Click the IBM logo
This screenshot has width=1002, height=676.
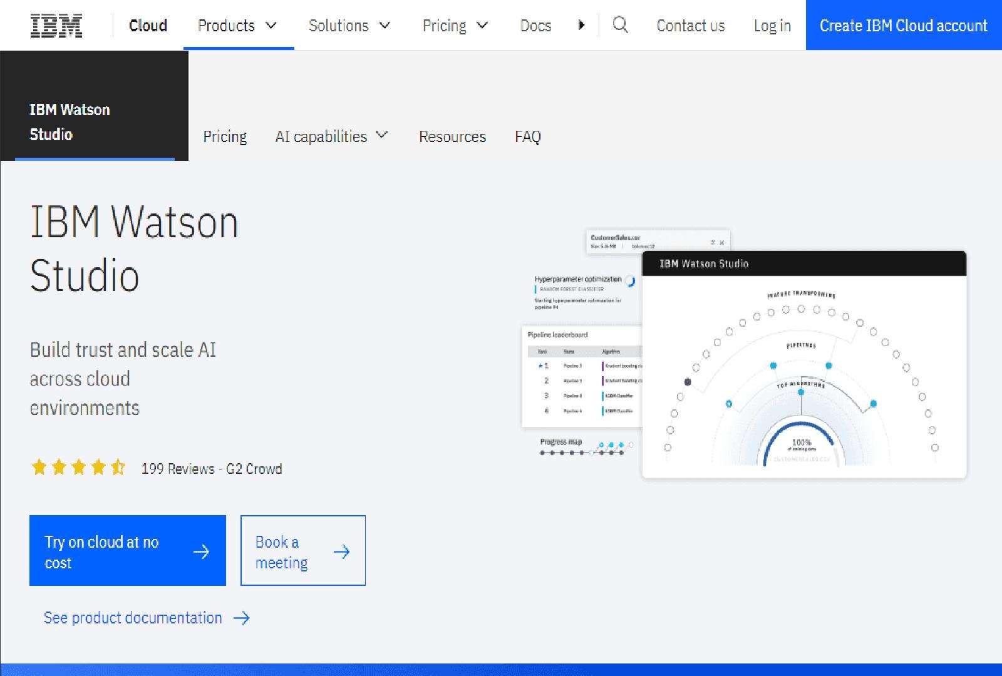[55, 25]
